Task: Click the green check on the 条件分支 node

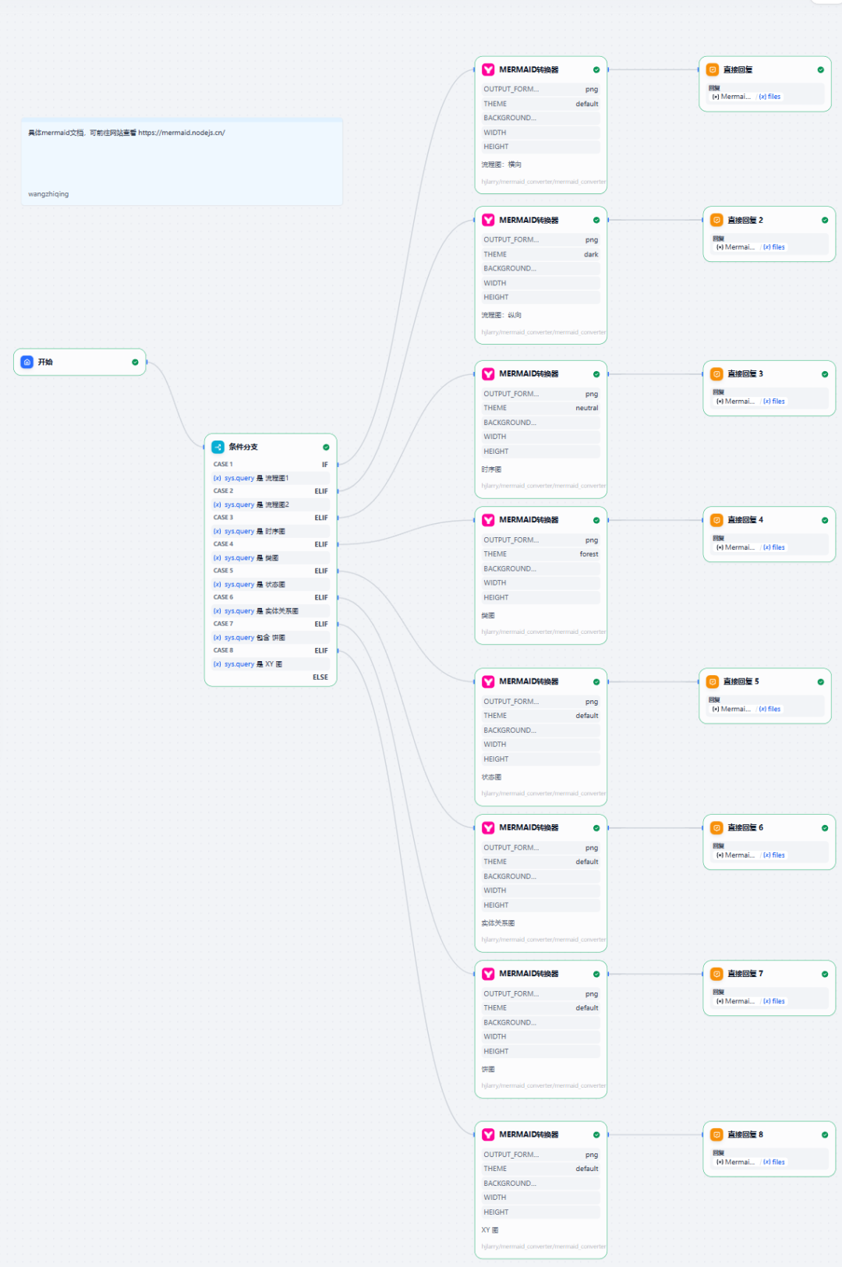Action: click(x=326, y=447)
